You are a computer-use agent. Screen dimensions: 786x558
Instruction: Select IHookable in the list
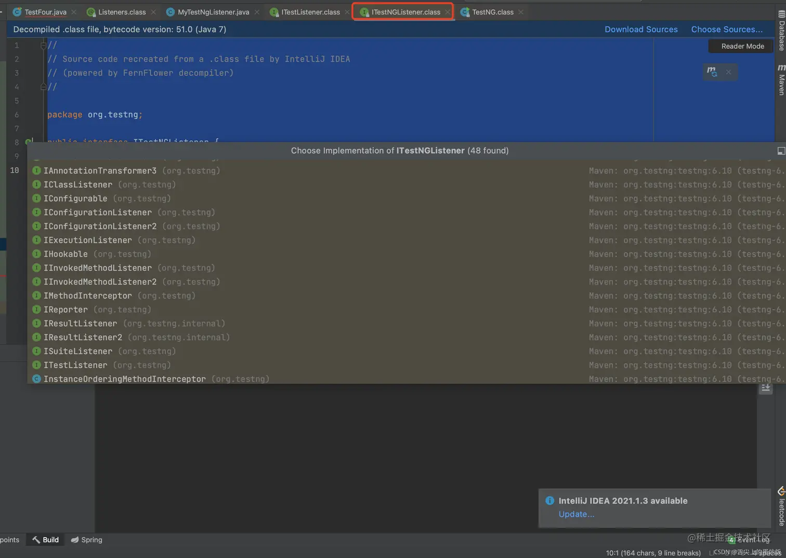click(x=407, y=254)
